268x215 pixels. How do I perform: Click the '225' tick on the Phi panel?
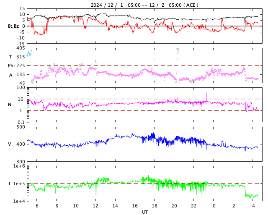[21, 66]
